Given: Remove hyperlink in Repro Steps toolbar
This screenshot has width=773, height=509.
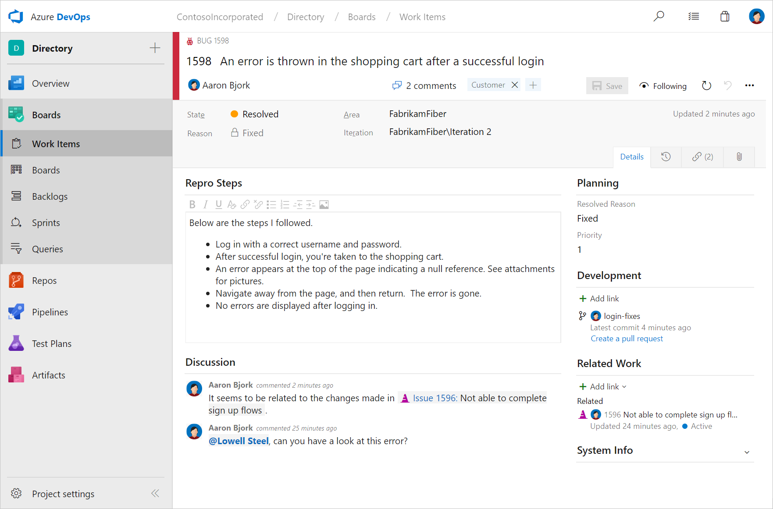Looking at the screenshot, I should (x=258, y=205).
